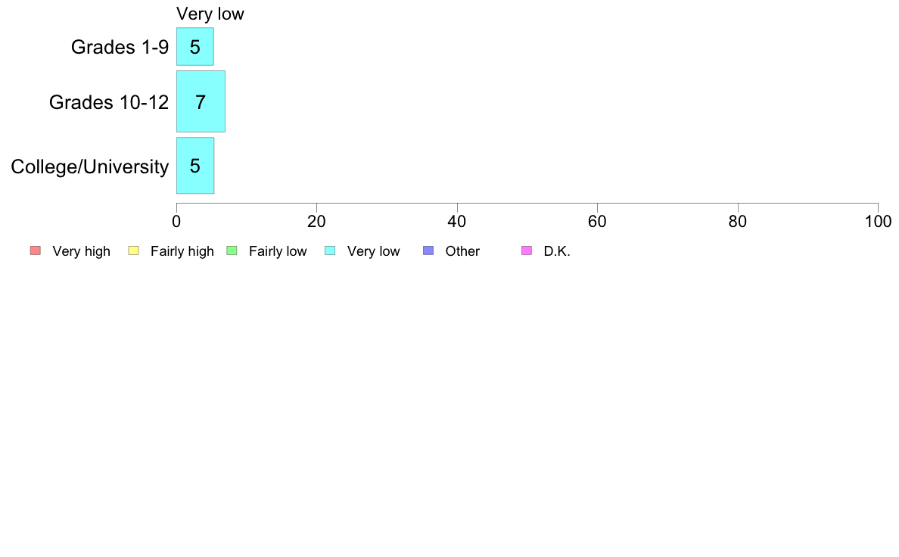
Task: Select the Grades 1-9 bar
Action: coord(195,46)
